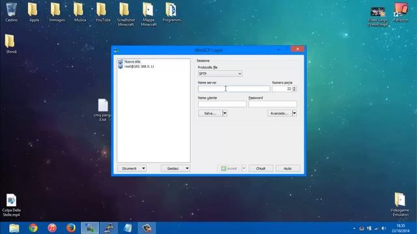Viewport: 417px width, 234px height.
Task: Click the notebook-style taskbar icon
Action: click(128, 228)
